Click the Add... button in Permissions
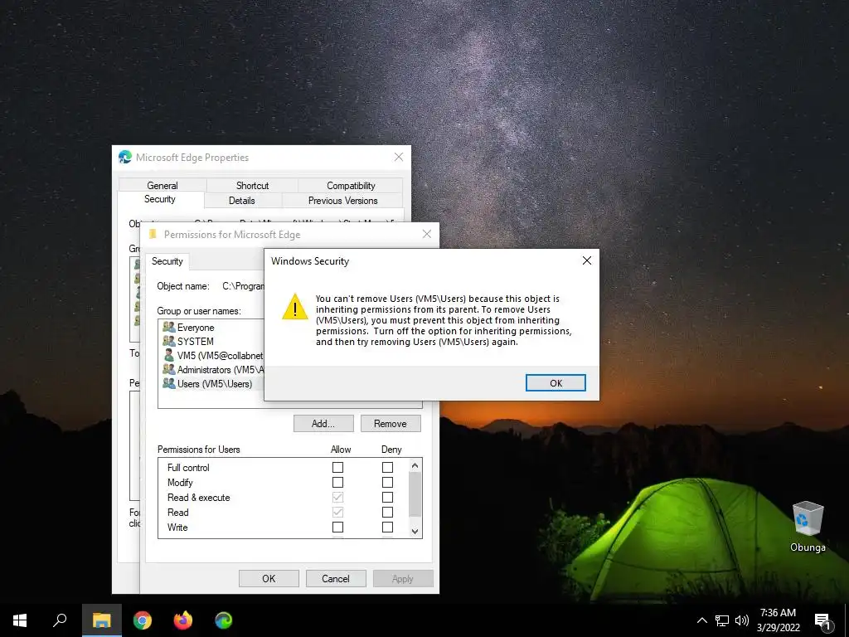Image resolution: width=849 pixels, height=637 pixels. click(323, 424)
